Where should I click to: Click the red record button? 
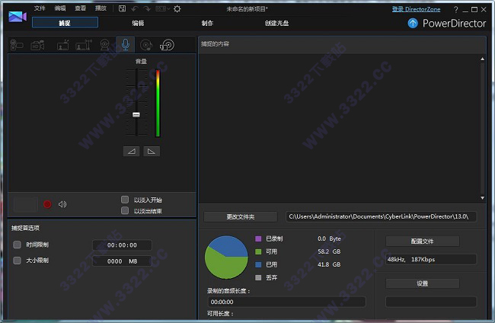point(47,204)
